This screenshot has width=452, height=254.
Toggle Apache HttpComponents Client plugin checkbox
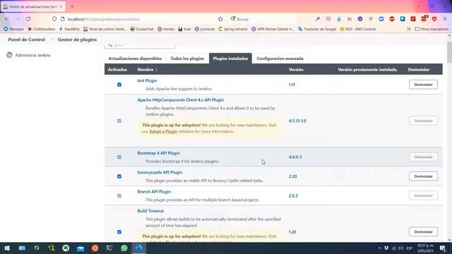tap(119, 121)
